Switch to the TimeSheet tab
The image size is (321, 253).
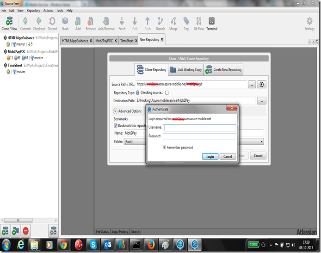pyautogui.click(x=127, y=41)
